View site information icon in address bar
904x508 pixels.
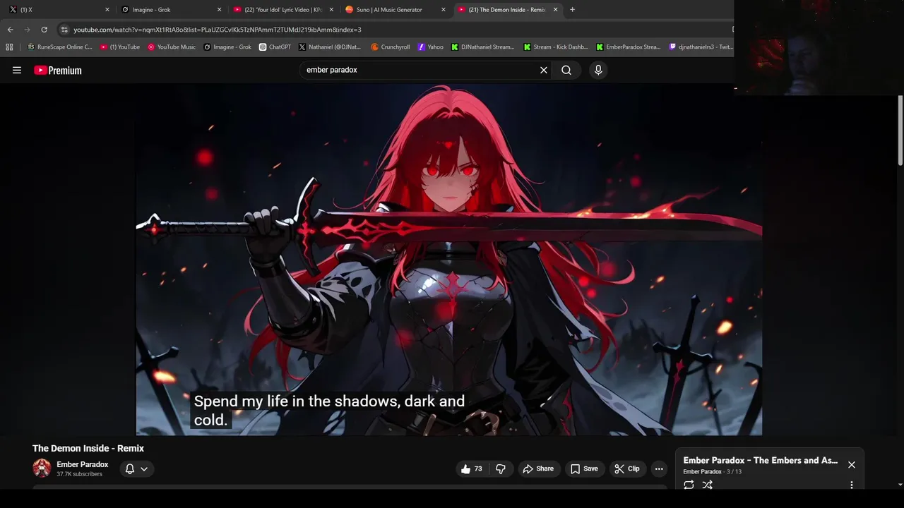tap(64, 30)
